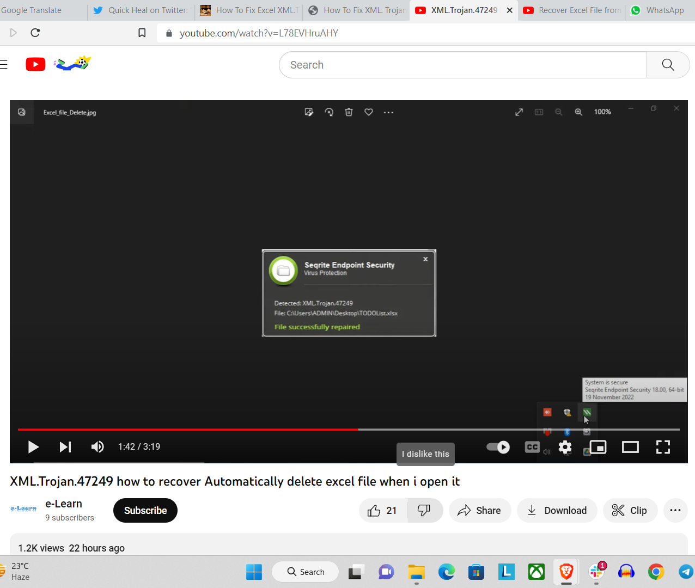Image resolution: width=695 pixels, height=588 pixels.
Task: Like the video with thumbs up
Action: [383, 511]
